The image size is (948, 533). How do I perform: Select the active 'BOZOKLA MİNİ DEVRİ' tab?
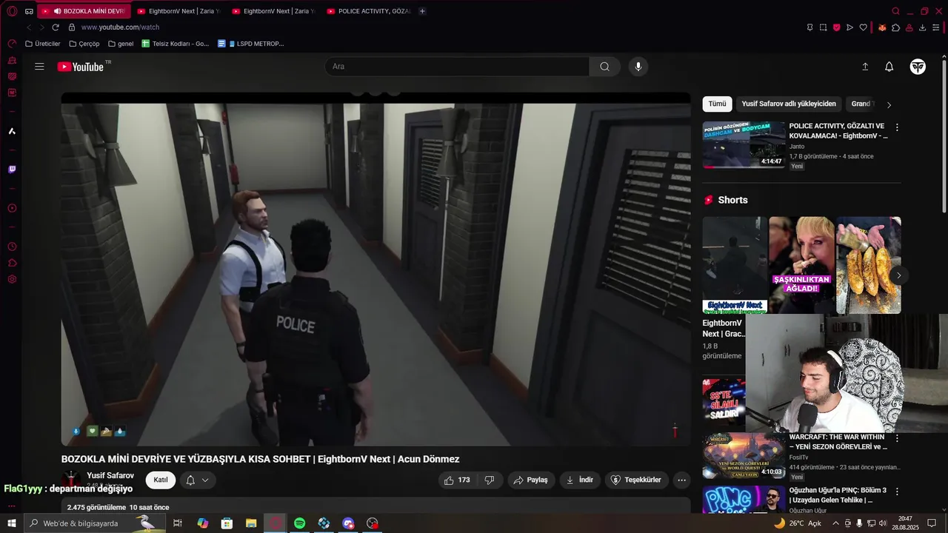[84, 11]
